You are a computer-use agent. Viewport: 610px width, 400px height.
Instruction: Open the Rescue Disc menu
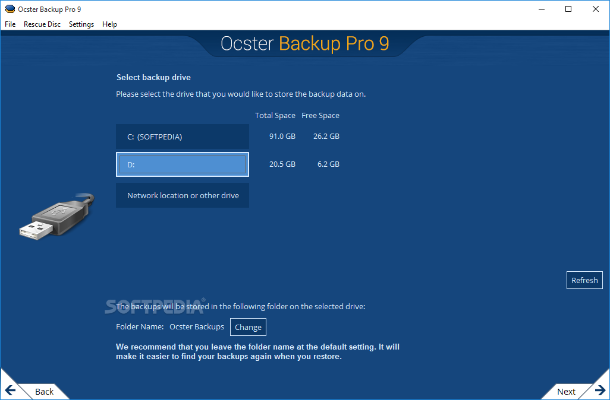pos(42,24)
